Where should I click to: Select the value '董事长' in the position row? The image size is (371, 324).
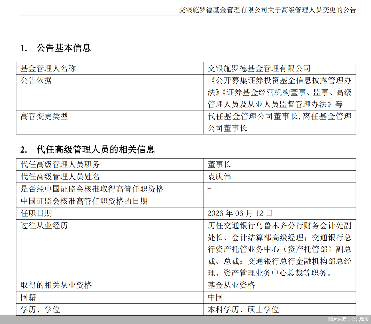point(219,164)
